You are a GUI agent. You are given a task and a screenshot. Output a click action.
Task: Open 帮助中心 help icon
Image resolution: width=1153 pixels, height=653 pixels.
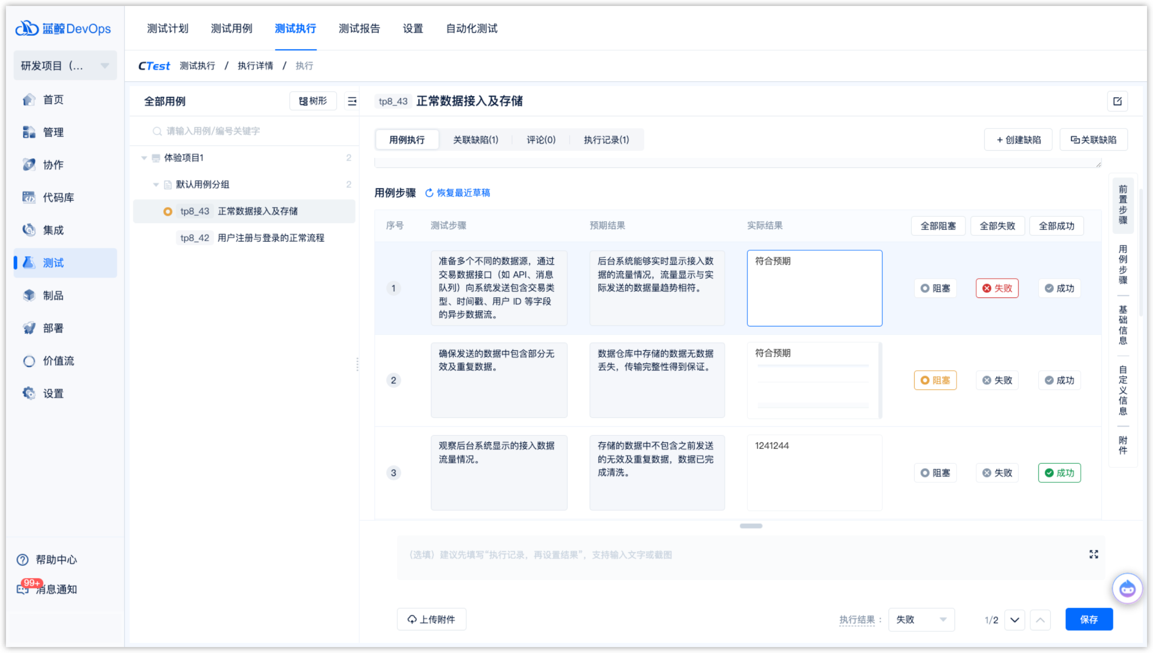[x=22, y=560]
